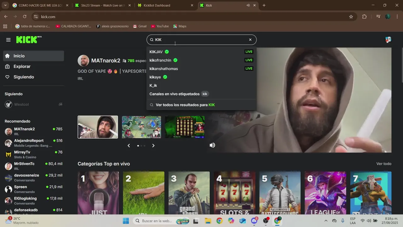The width and height of the screenshot is (403, 227).
Task: Open File Explorer from the taskbar
Action: (x=208, y=221)
